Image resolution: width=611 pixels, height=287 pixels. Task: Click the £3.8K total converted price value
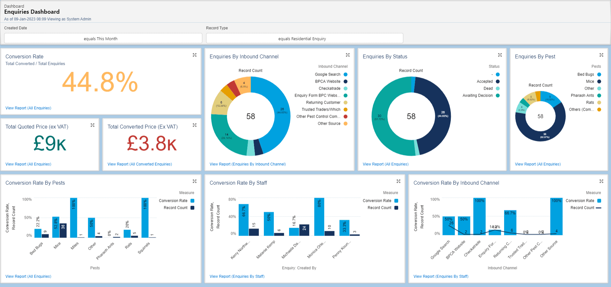coord(152,143)
